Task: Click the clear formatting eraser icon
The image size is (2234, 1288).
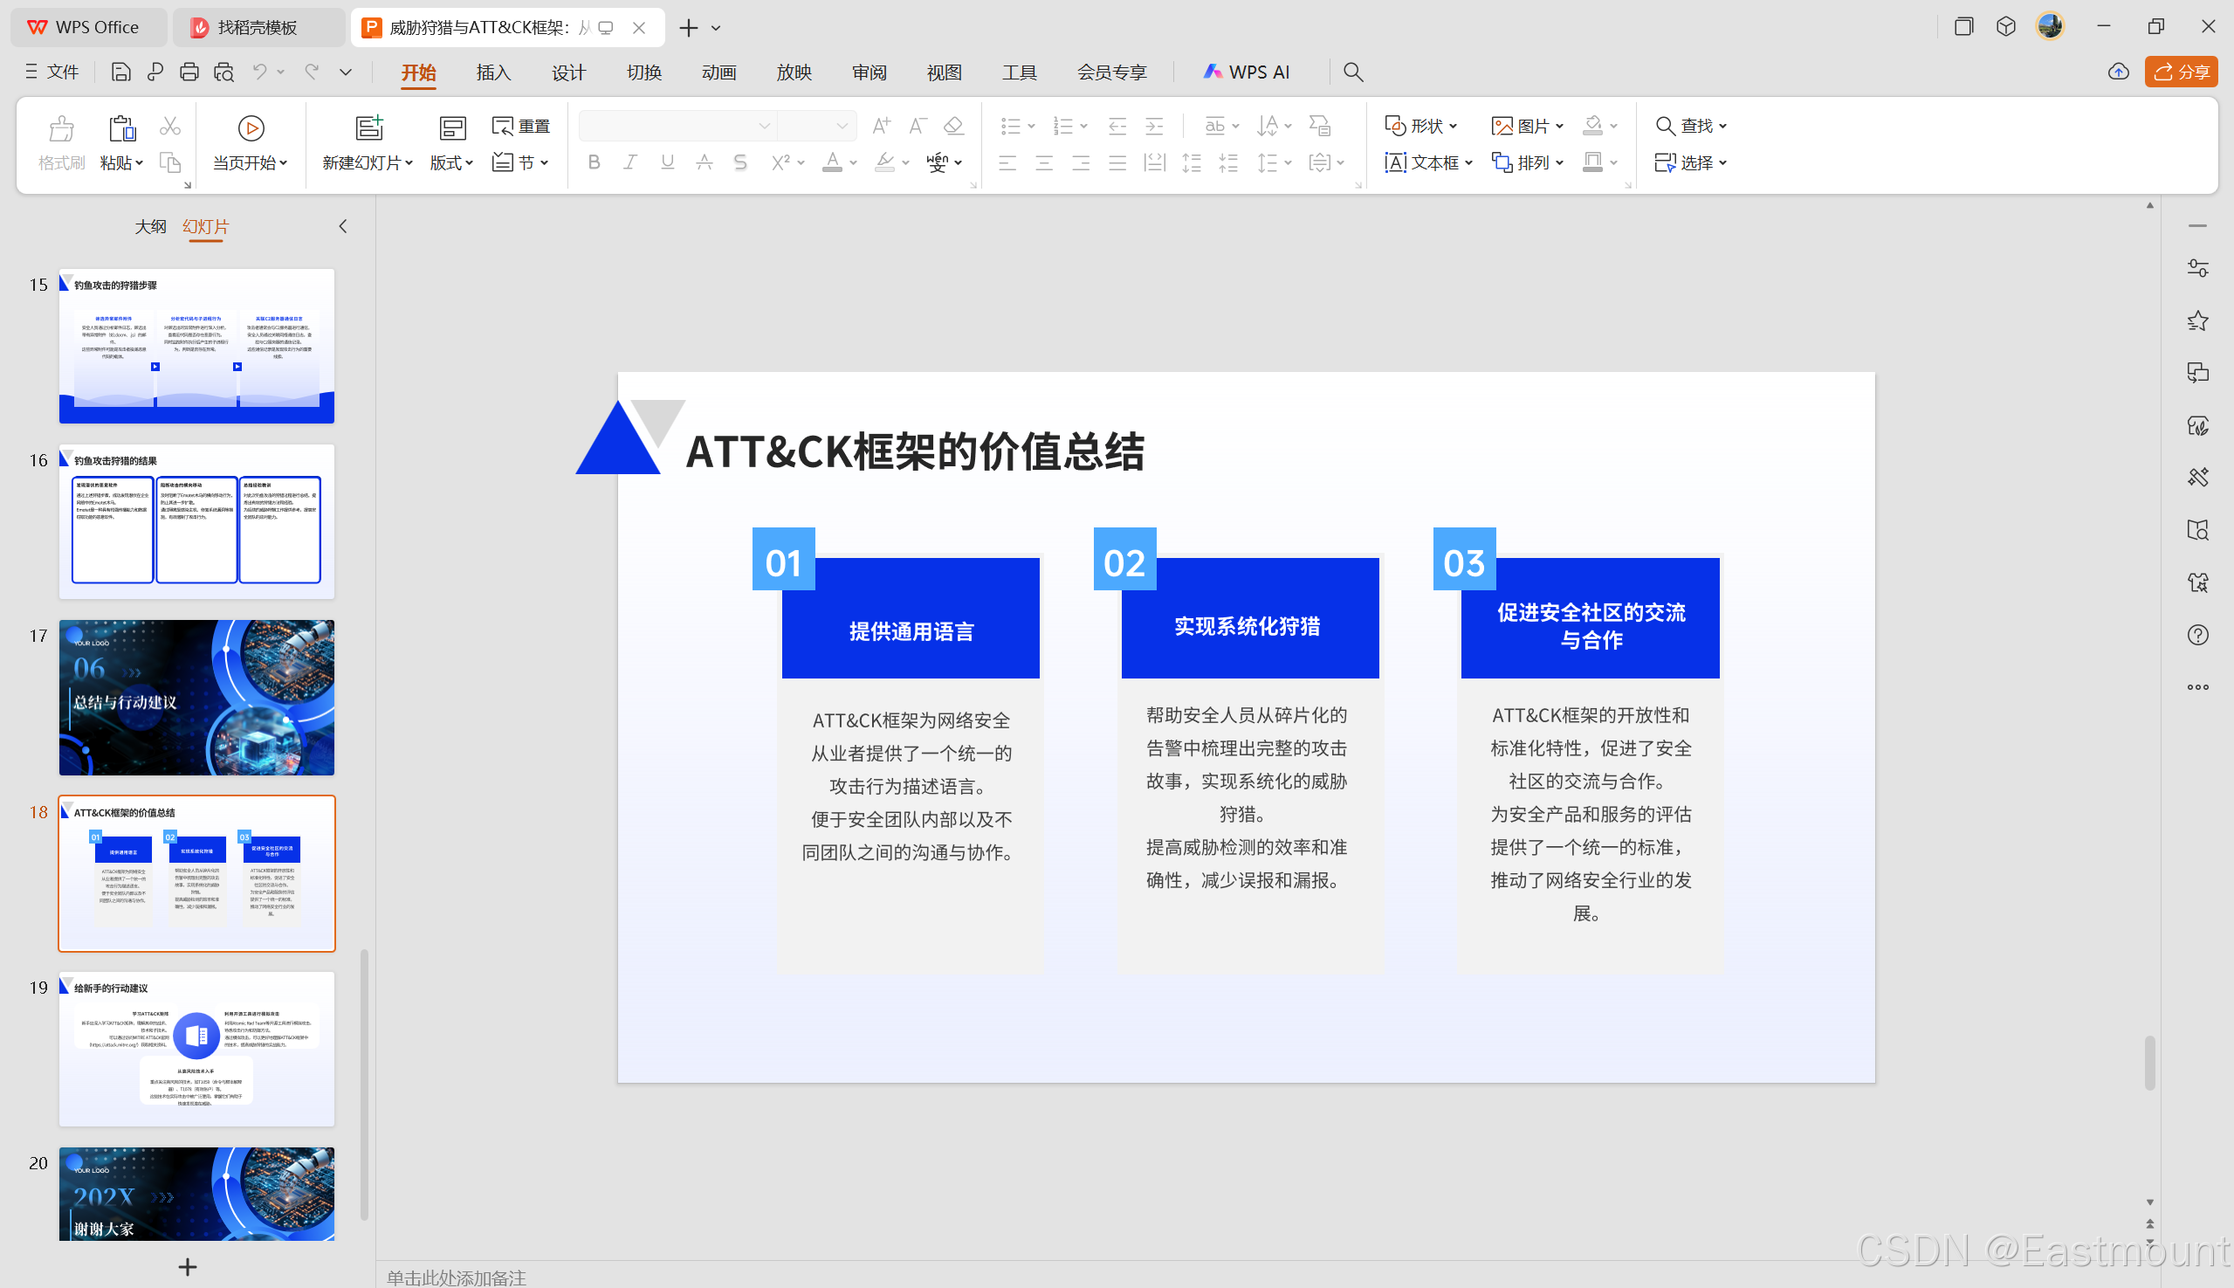Action: click(x=952, y=126)
